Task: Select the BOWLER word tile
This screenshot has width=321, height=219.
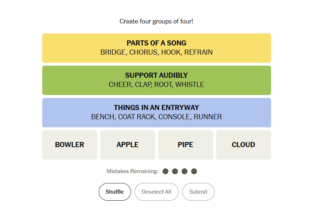Action: [x=70, y=145]
